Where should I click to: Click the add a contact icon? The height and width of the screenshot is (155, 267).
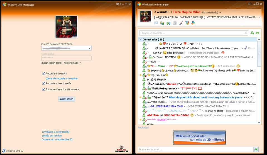pyautogui.click(x=252, y=33)
